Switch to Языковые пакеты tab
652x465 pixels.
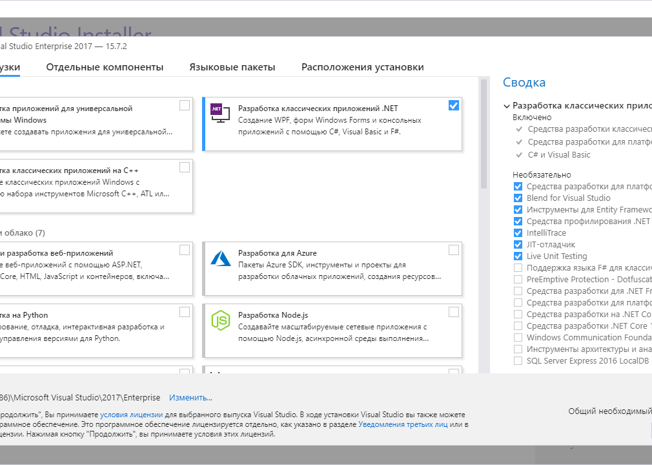click(232, 67)
